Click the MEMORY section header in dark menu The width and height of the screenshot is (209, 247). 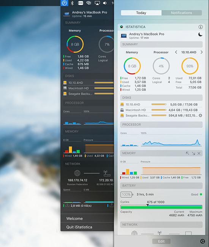coord(88,131)
